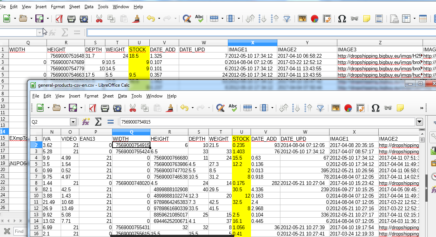
Task: Click Sum sigma in front window formula bar
Action: (x=98, y=122)
